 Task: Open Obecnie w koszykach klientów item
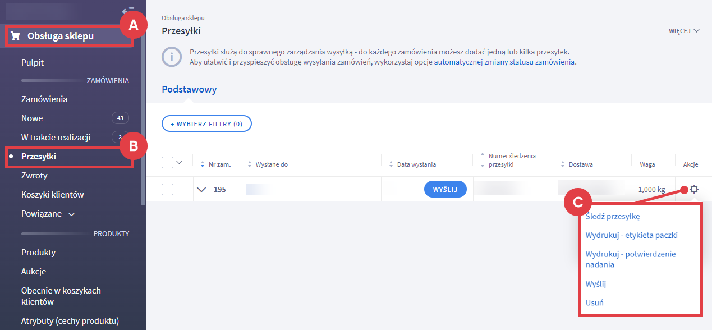61,296
